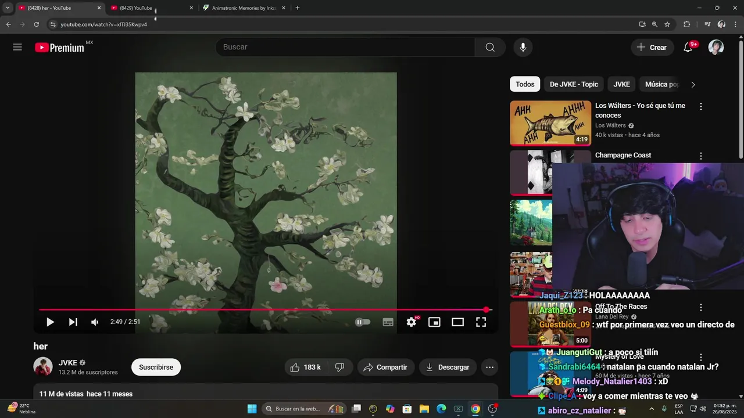Open more actions ellipsis below video
Image resolution: width=744 pixels, height=418 pixels.
(x=490, y=367)
